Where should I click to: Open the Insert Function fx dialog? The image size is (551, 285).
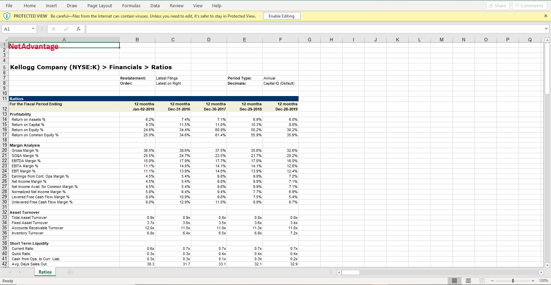79,29
